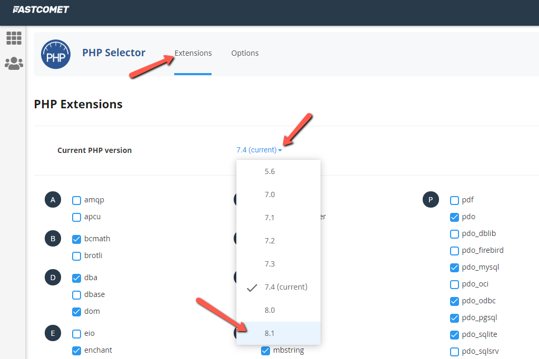Screen dimensions: 539x359
Task: Click the circular PHP Selector logo
Action: point(56,54)
